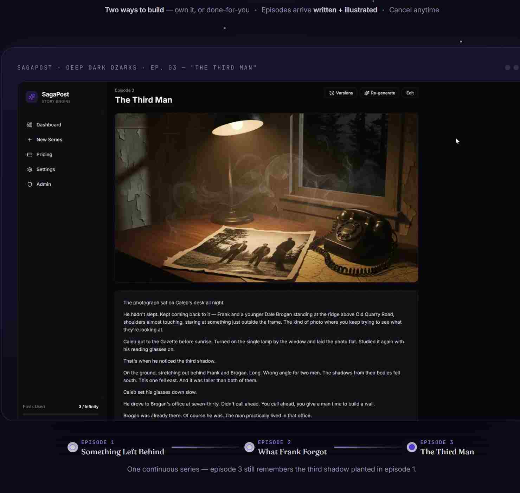Click the window title bar text "SAGAPOST · DEEP DARK OZARKS"
This screenshot has width=520, height=493.
tap(77, 67)
